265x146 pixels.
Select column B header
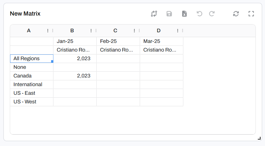click(72, 31)
